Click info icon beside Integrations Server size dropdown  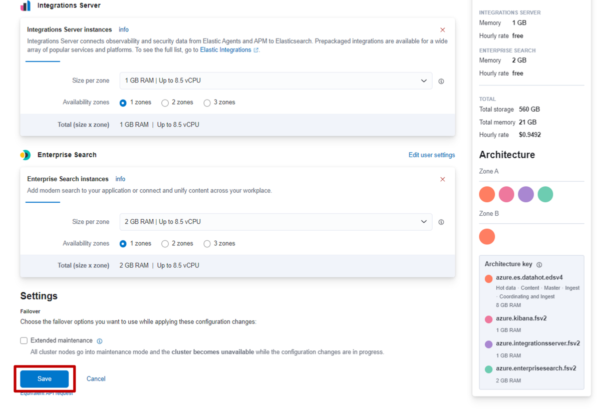pyautogui.click(x=441, y=81)
